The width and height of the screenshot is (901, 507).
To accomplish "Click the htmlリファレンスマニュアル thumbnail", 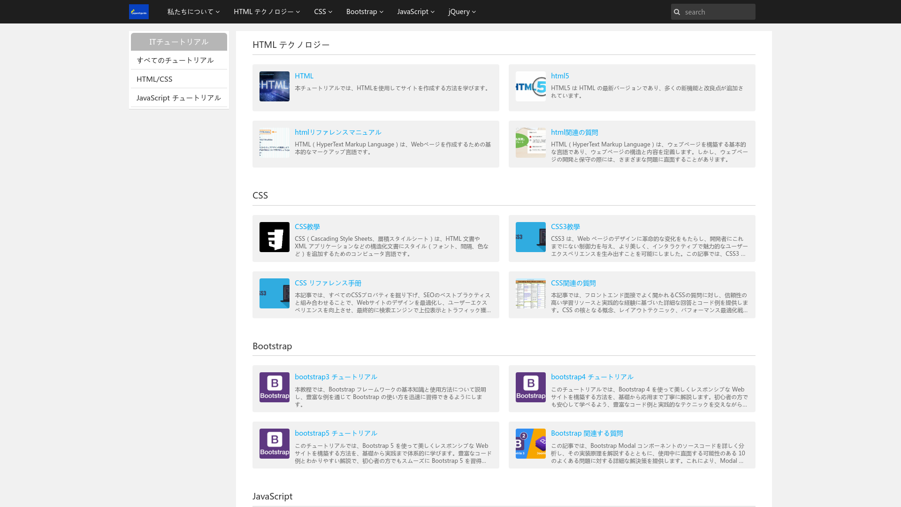I will click(275, 143).
